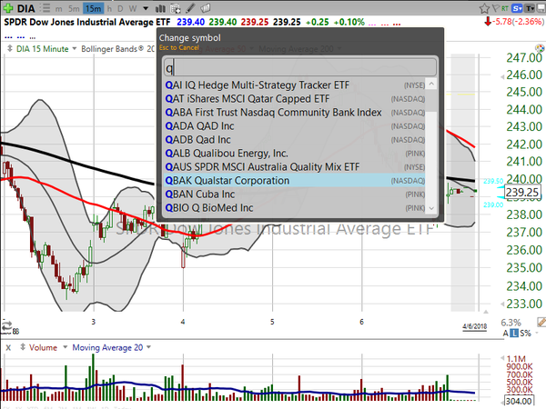Flag the symbol with flag icon

pyautogui.click(x=496, y=8)
